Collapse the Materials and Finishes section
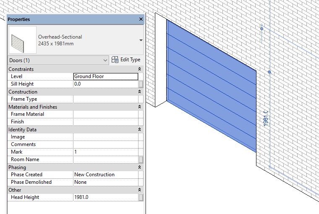The height and width of the screenshot is (214, 319). point(139,107)
